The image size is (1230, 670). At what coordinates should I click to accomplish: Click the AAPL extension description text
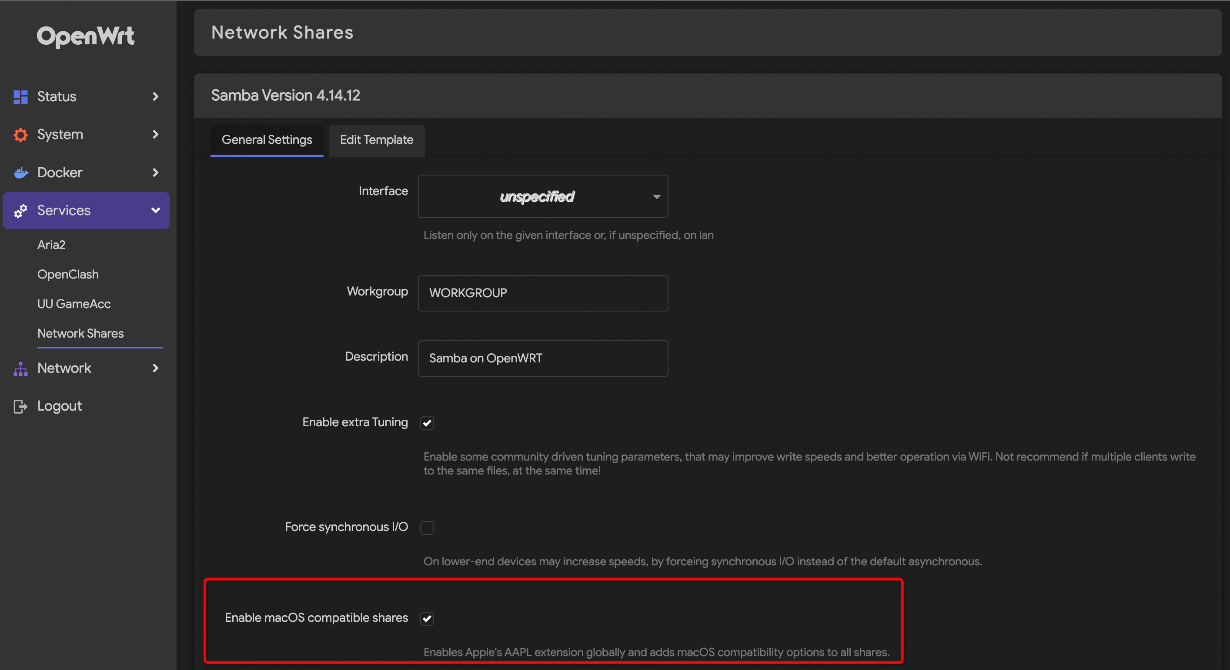tap(657, 652)
